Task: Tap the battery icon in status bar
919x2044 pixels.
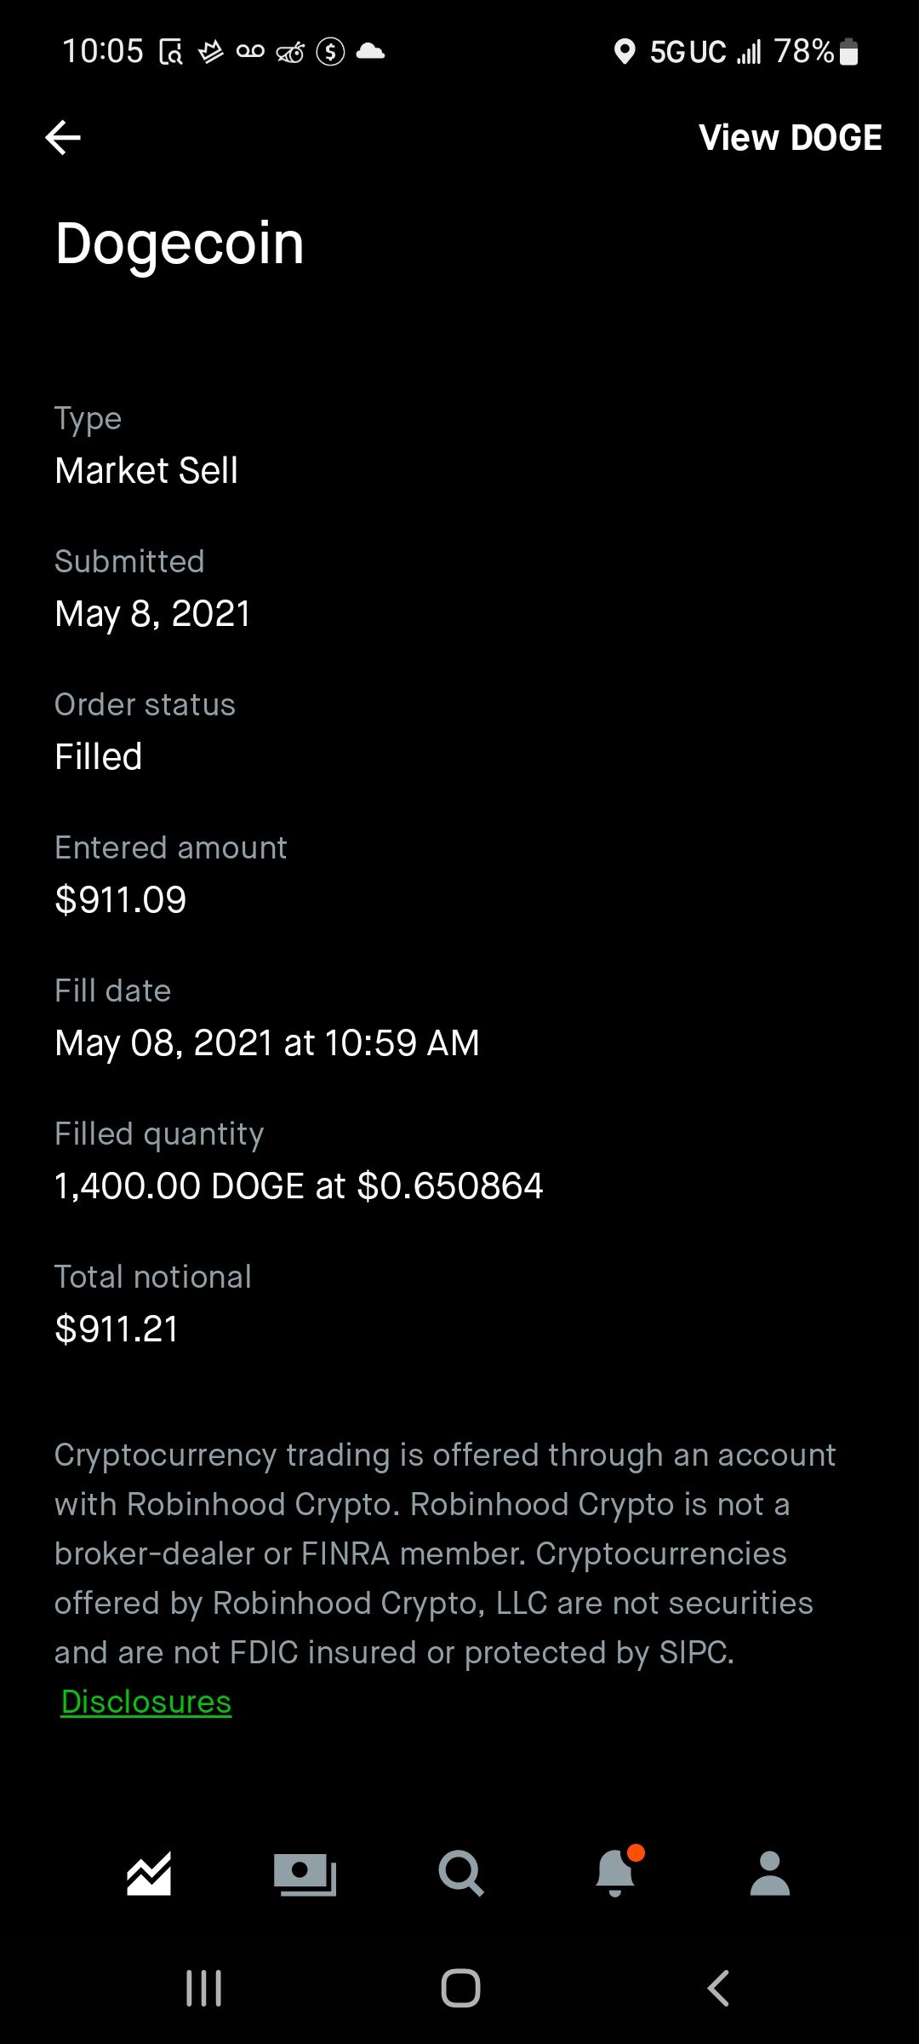Action: pos(848,52)
